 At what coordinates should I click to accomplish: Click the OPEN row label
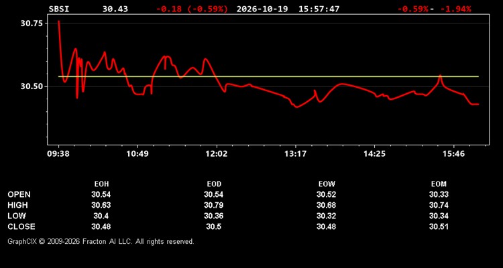click(x=19, y=194)
